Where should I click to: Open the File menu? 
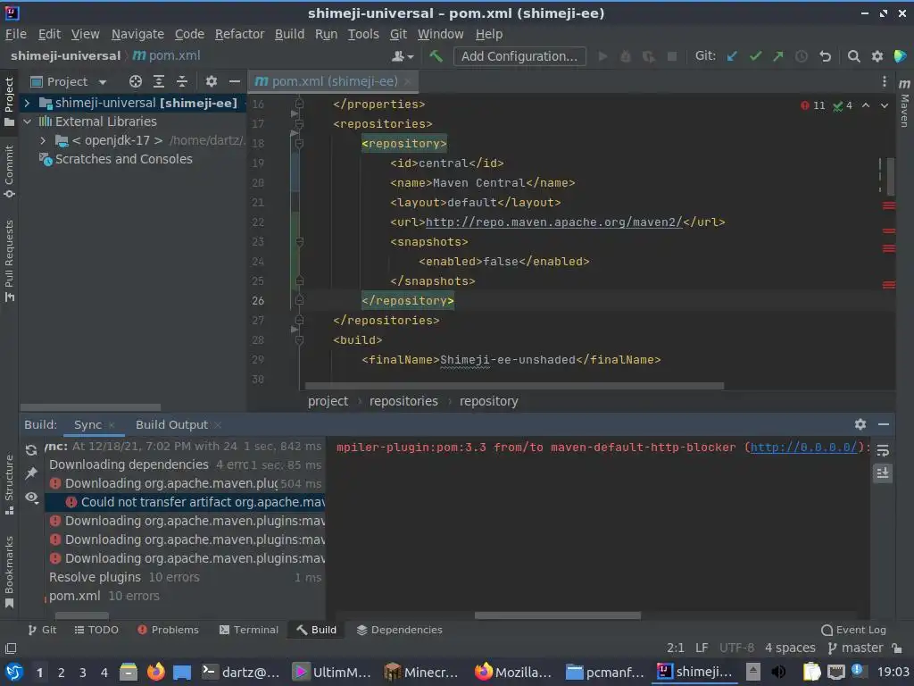(16, 35)
